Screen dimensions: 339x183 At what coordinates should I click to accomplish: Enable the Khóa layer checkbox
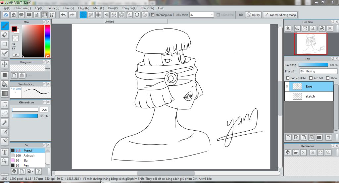(x=328, y=78)
